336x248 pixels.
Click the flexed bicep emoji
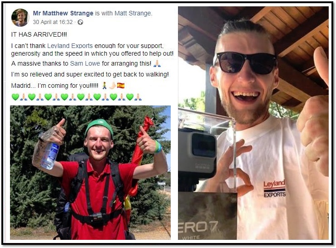click(112, 86)
